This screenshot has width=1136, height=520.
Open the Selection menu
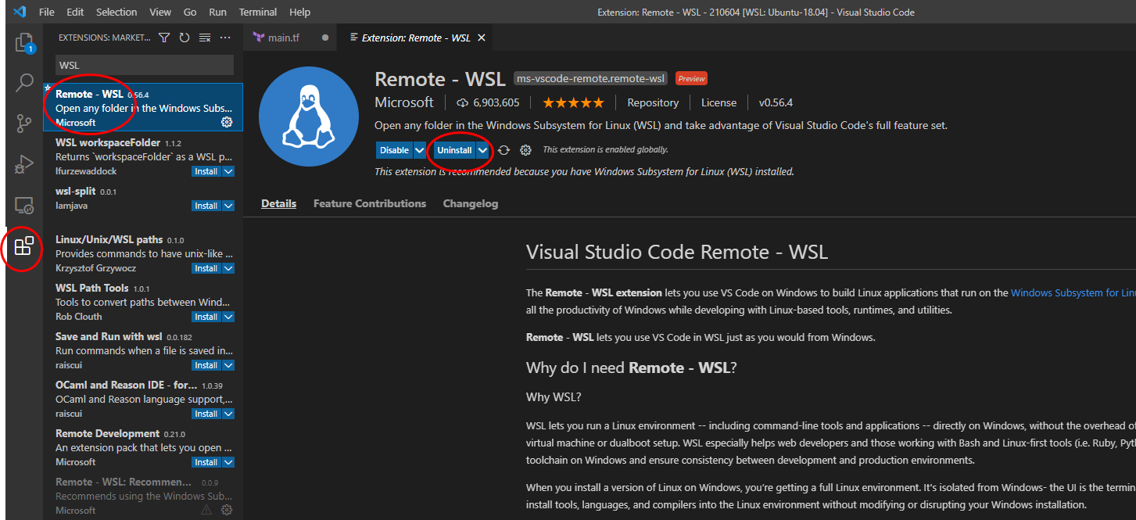click(116, 12)
